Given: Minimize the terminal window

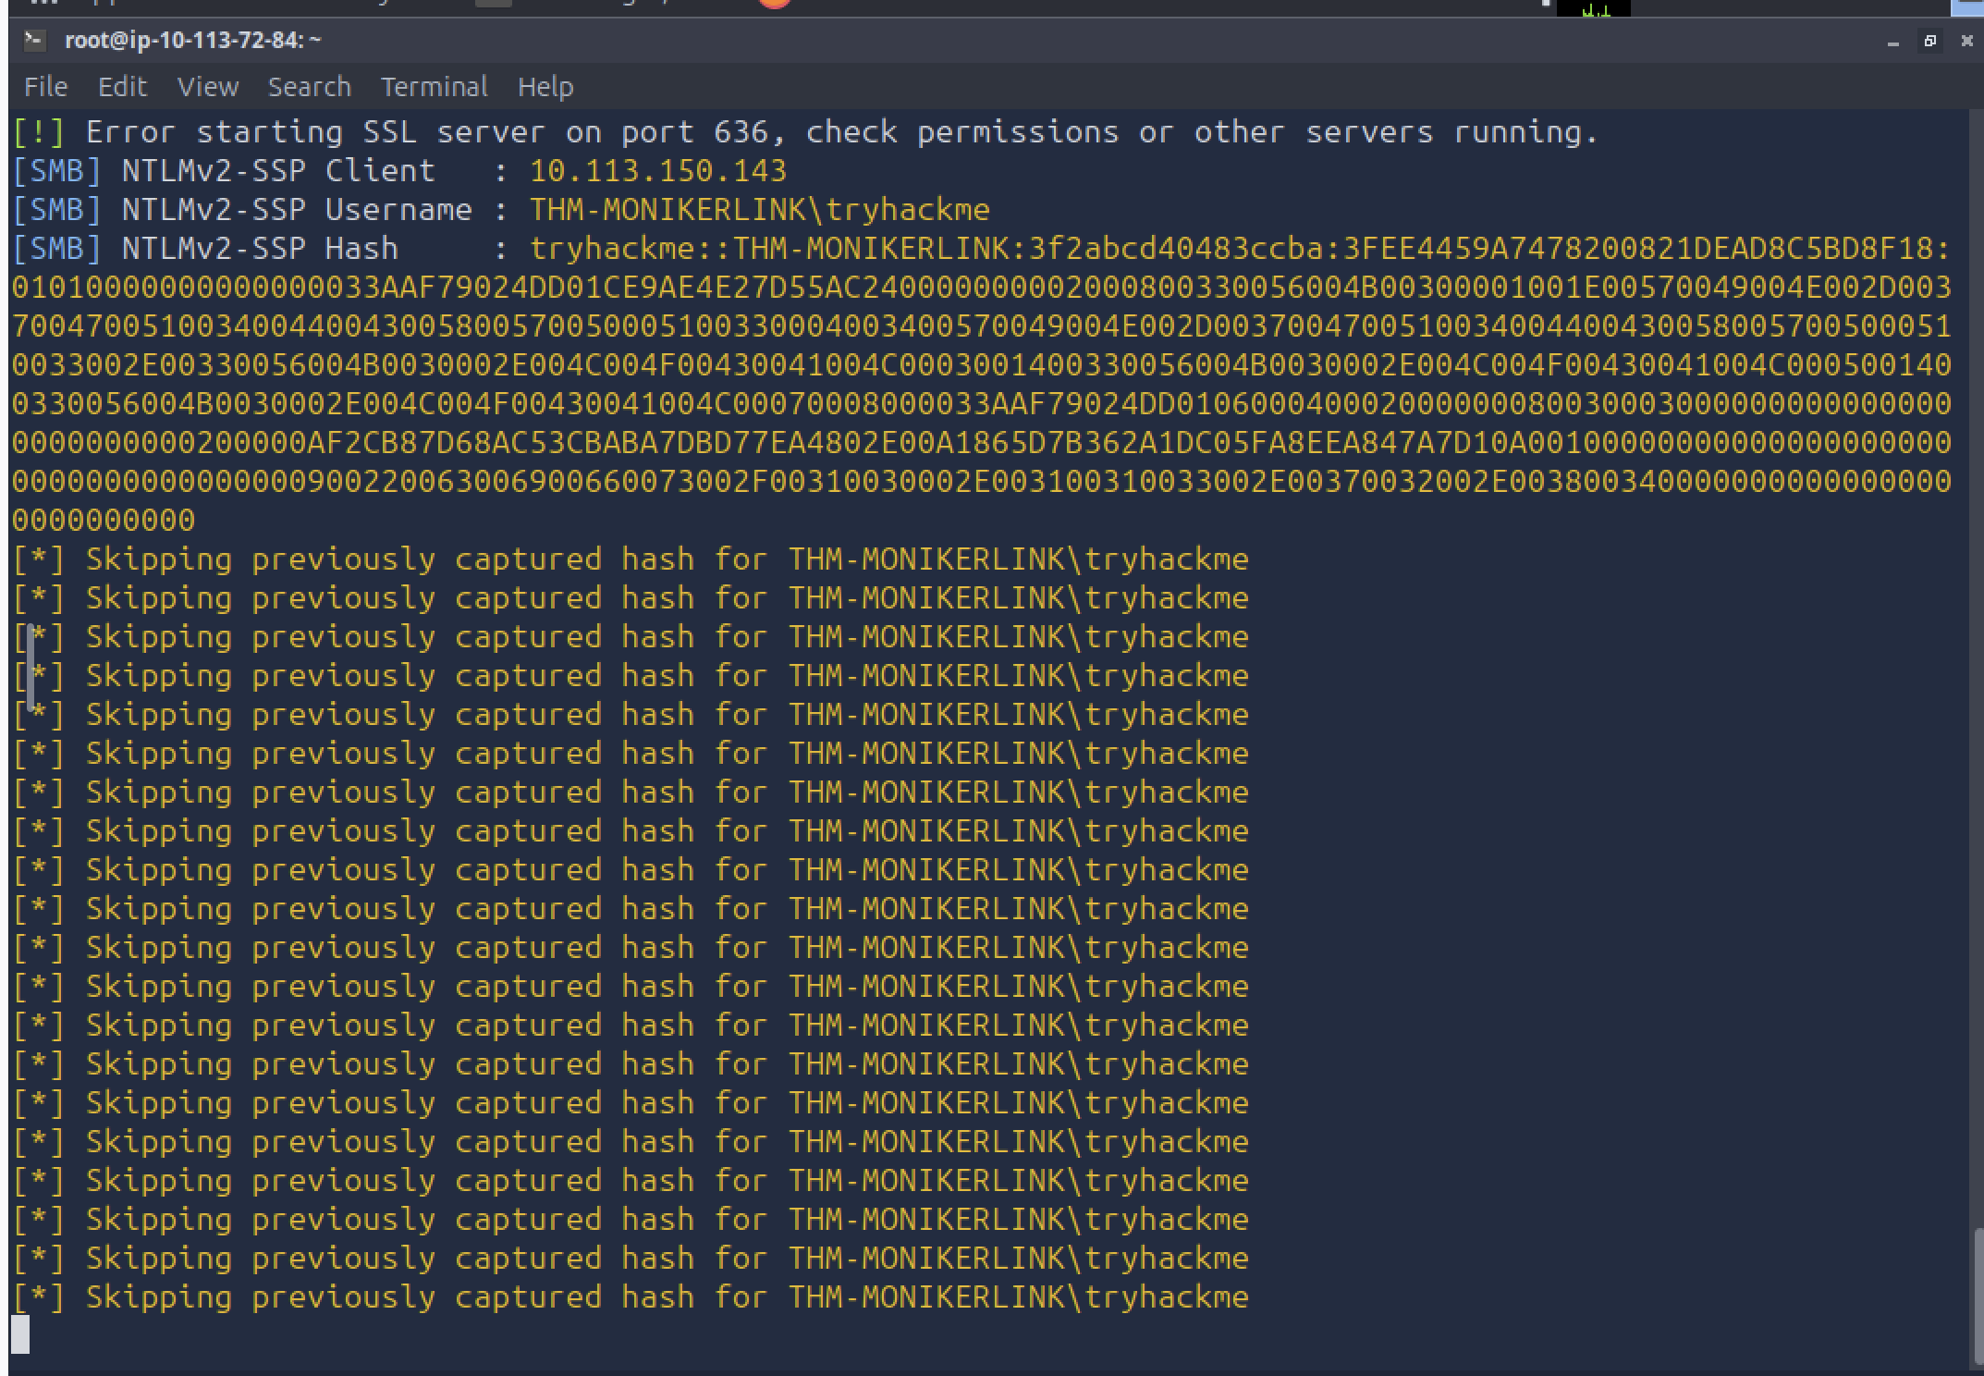Looking at the screenshot, I should (x=1892, y=42).
